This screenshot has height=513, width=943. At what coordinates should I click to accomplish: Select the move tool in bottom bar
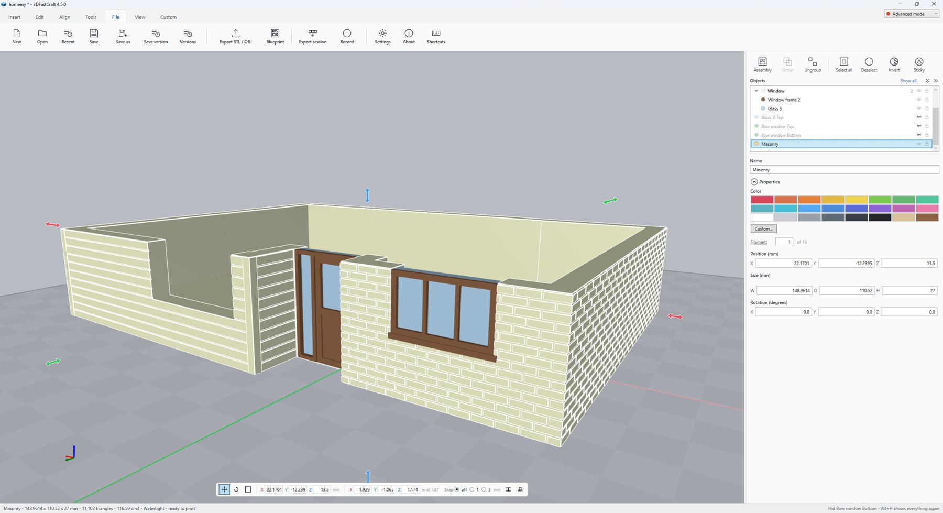(224, 489)
